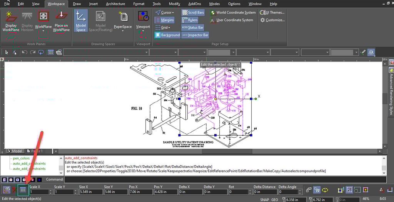Select the arrow Select tool in toolbar

click(x=7, y=52)
